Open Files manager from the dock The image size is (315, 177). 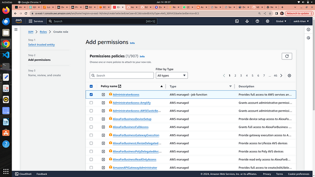point(6,32)
